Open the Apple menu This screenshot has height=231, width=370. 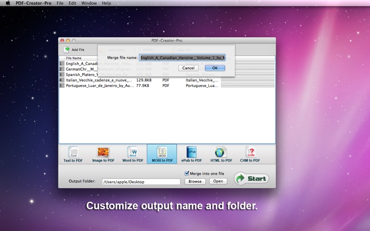point(8,3)
